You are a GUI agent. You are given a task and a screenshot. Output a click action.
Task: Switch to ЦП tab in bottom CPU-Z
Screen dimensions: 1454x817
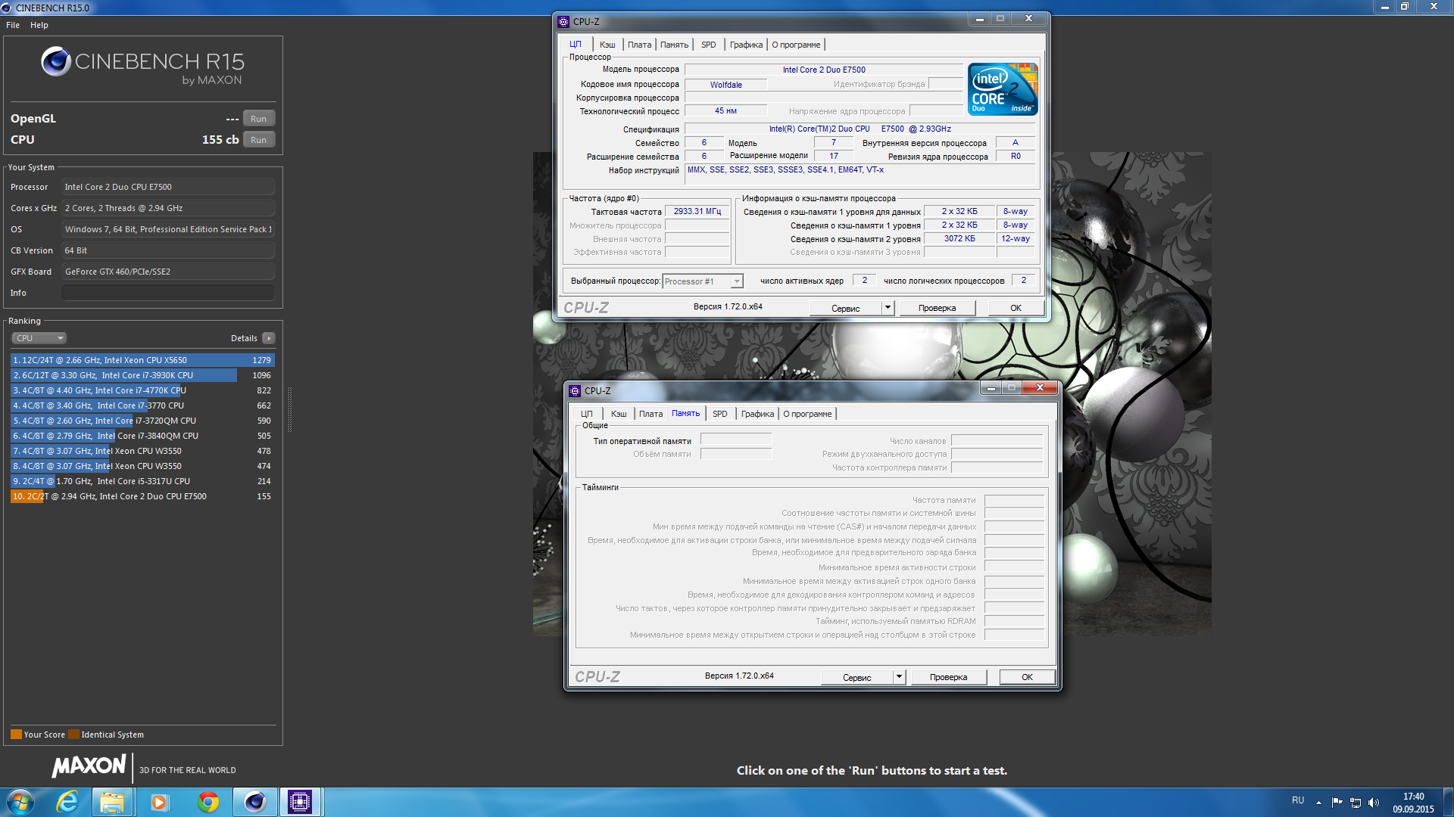(x=586, y=414)
